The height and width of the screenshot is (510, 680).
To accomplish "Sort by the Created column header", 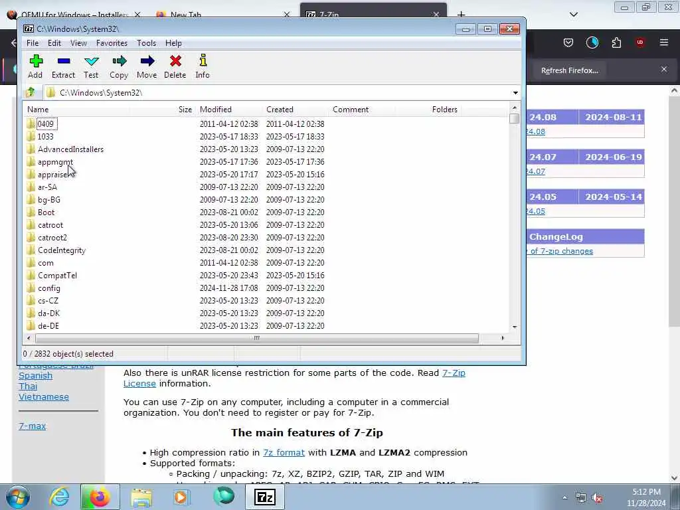I will [x=296, y=110].
